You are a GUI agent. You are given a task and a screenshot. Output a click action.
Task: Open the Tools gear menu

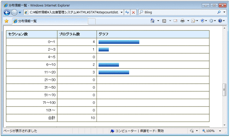(212, 21)
